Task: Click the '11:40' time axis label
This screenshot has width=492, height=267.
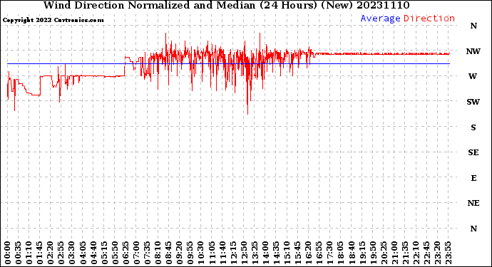Action: click(x=222, y=253)
